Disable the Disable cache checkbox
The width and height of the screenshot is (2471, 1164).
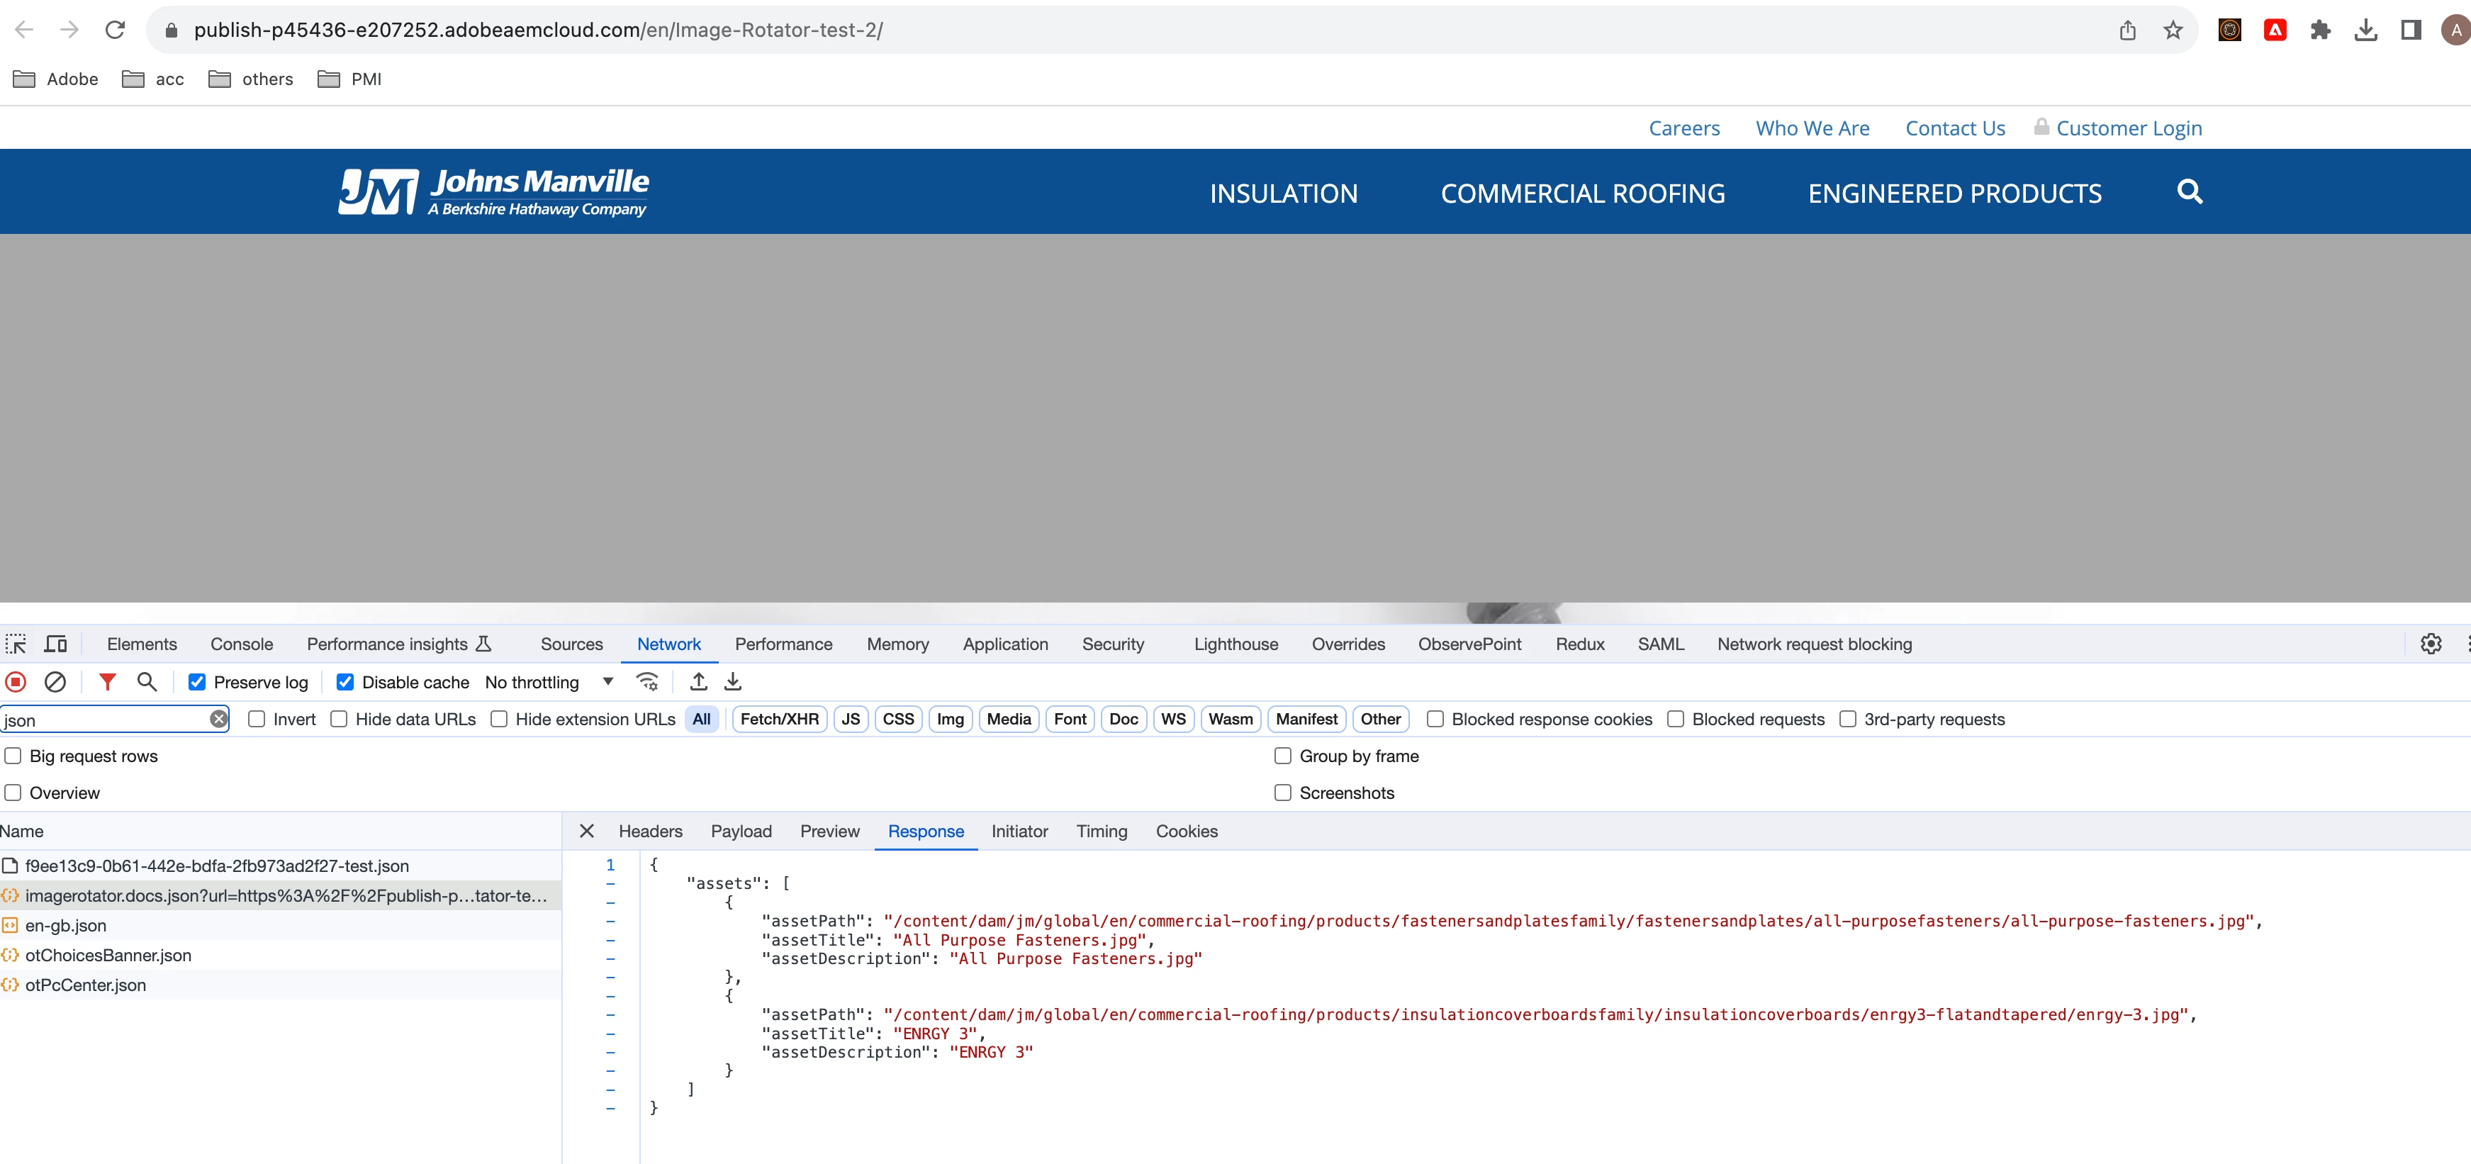[x=345, y=682]
